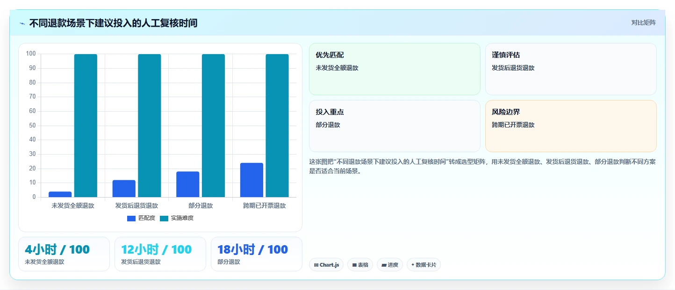Click the blue 匹配度 legend swatch

click(131, 219)
